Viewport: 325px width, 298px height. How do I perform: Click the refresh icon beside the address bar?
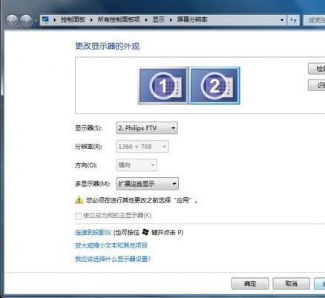pos(293,20)
